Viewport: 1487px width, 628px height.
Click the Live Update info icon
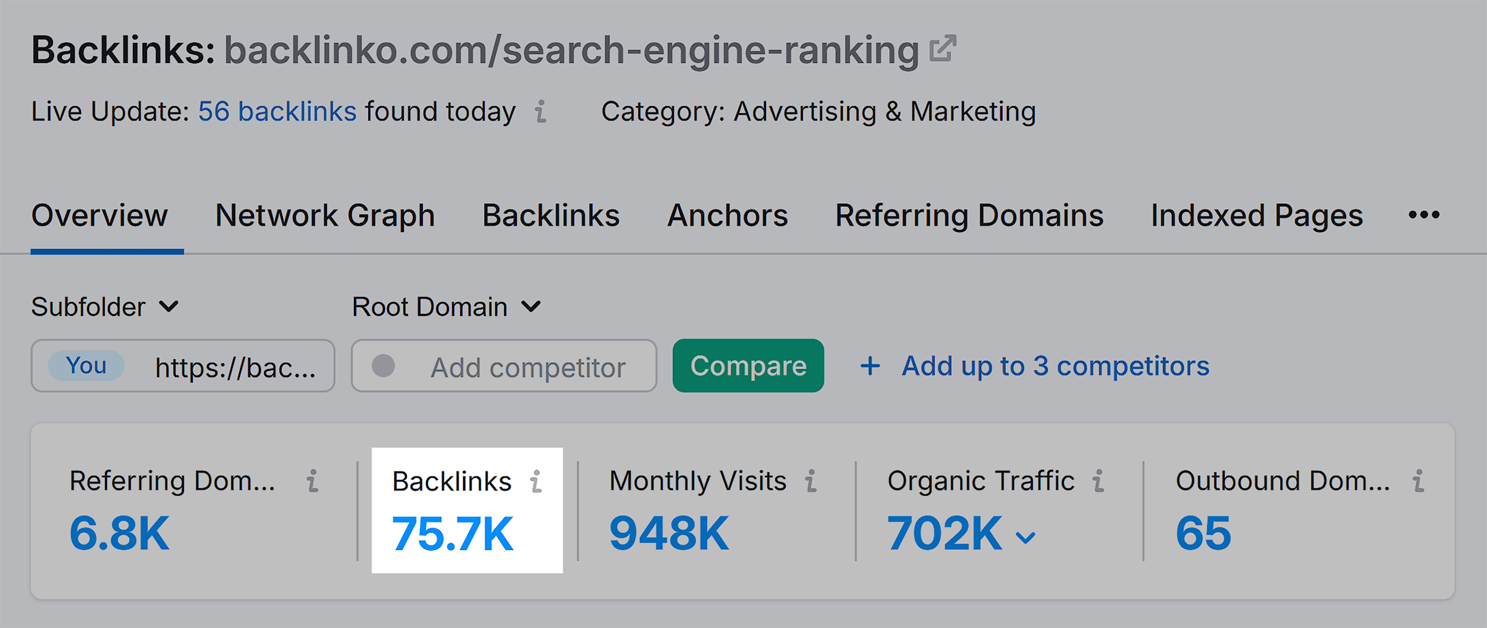(x=540, y=112)
